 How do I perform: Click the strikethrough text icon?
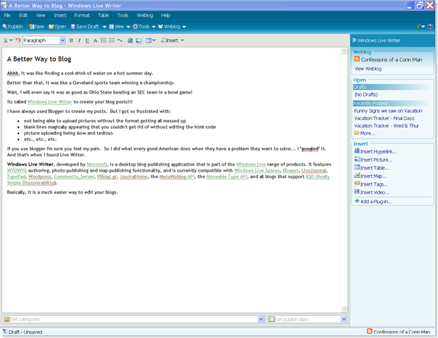[95, 41]
